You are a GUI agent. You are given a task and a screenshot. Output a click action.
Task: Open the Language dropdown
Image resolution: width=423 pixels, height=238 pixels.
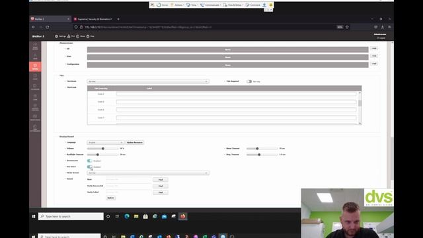click(x=105, y=143)
